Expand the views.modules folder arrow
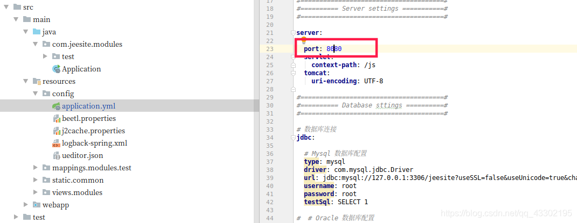 point(36,192)
